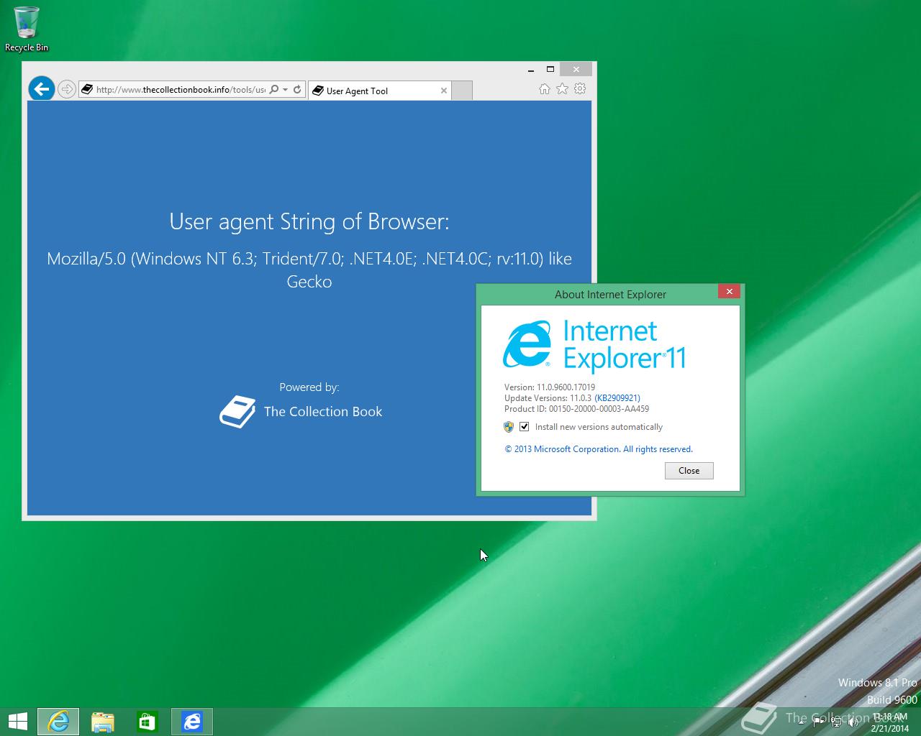Open the Tools gear menu
This screenshot has width=921, height=736.
580,88
